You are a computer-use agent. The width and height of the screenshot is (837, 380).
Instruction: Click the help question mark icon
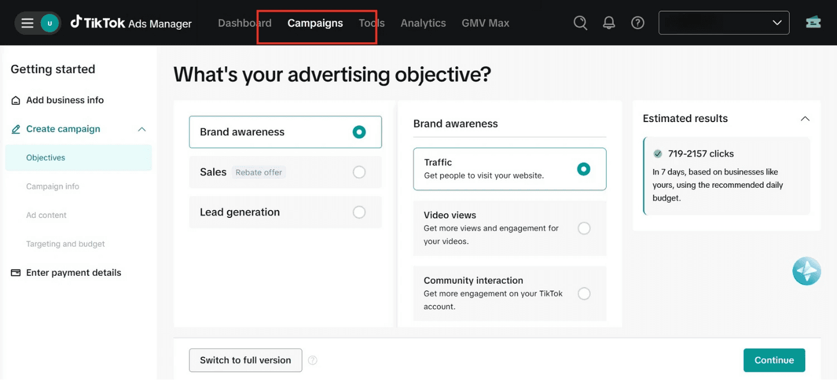(x=638, y=23)
